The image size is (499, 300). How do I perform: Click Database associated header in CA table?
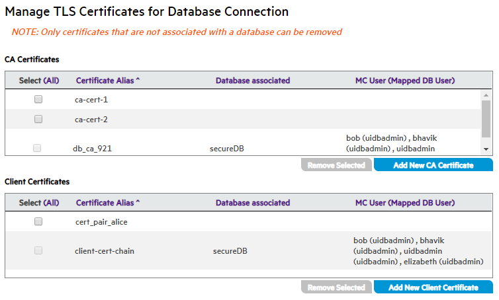[x=253, y=81]
